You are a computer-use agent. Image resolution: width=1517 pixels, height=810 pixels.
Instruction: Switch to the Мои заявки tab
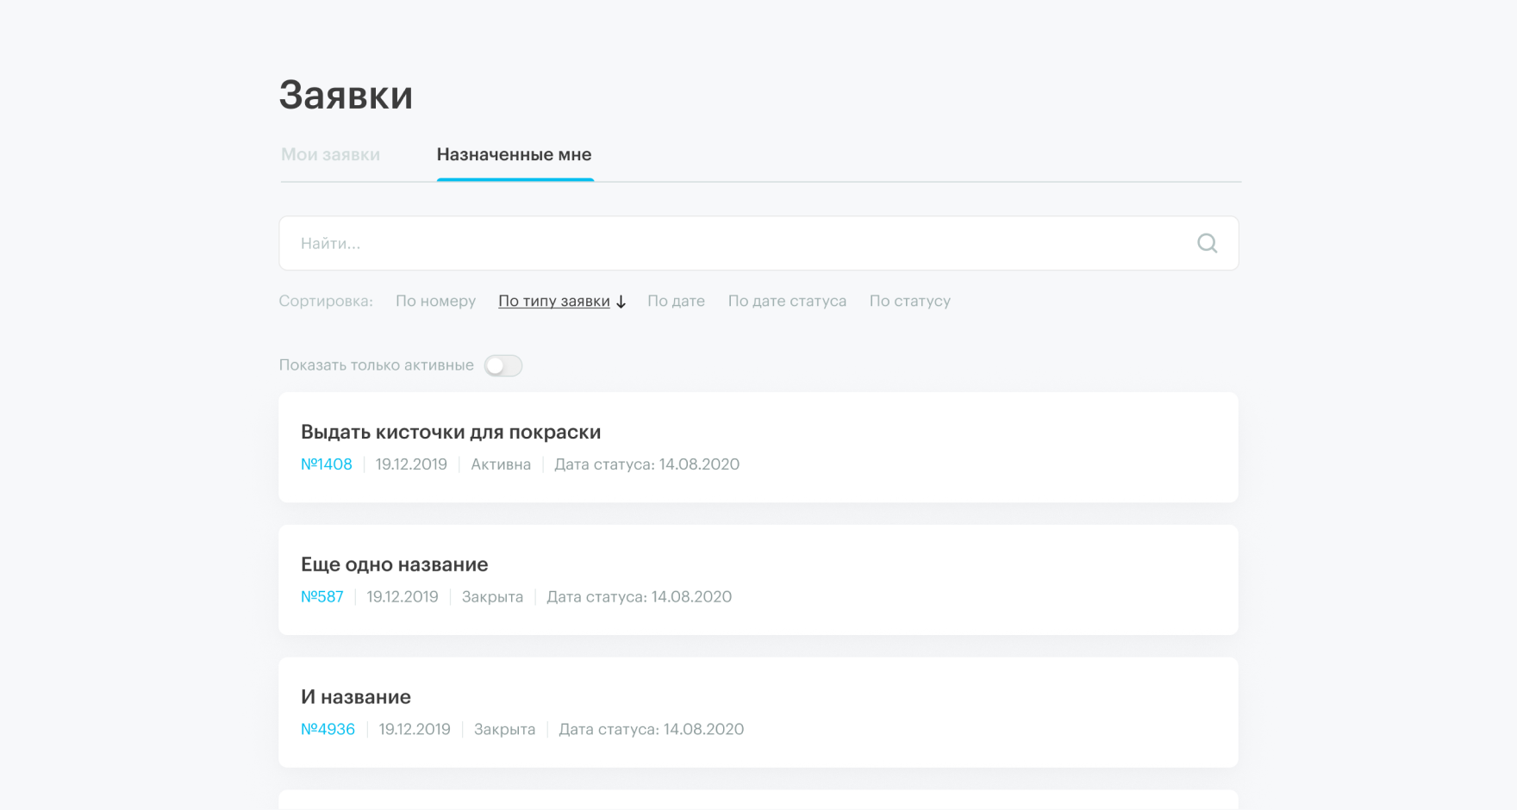[330, 155]
